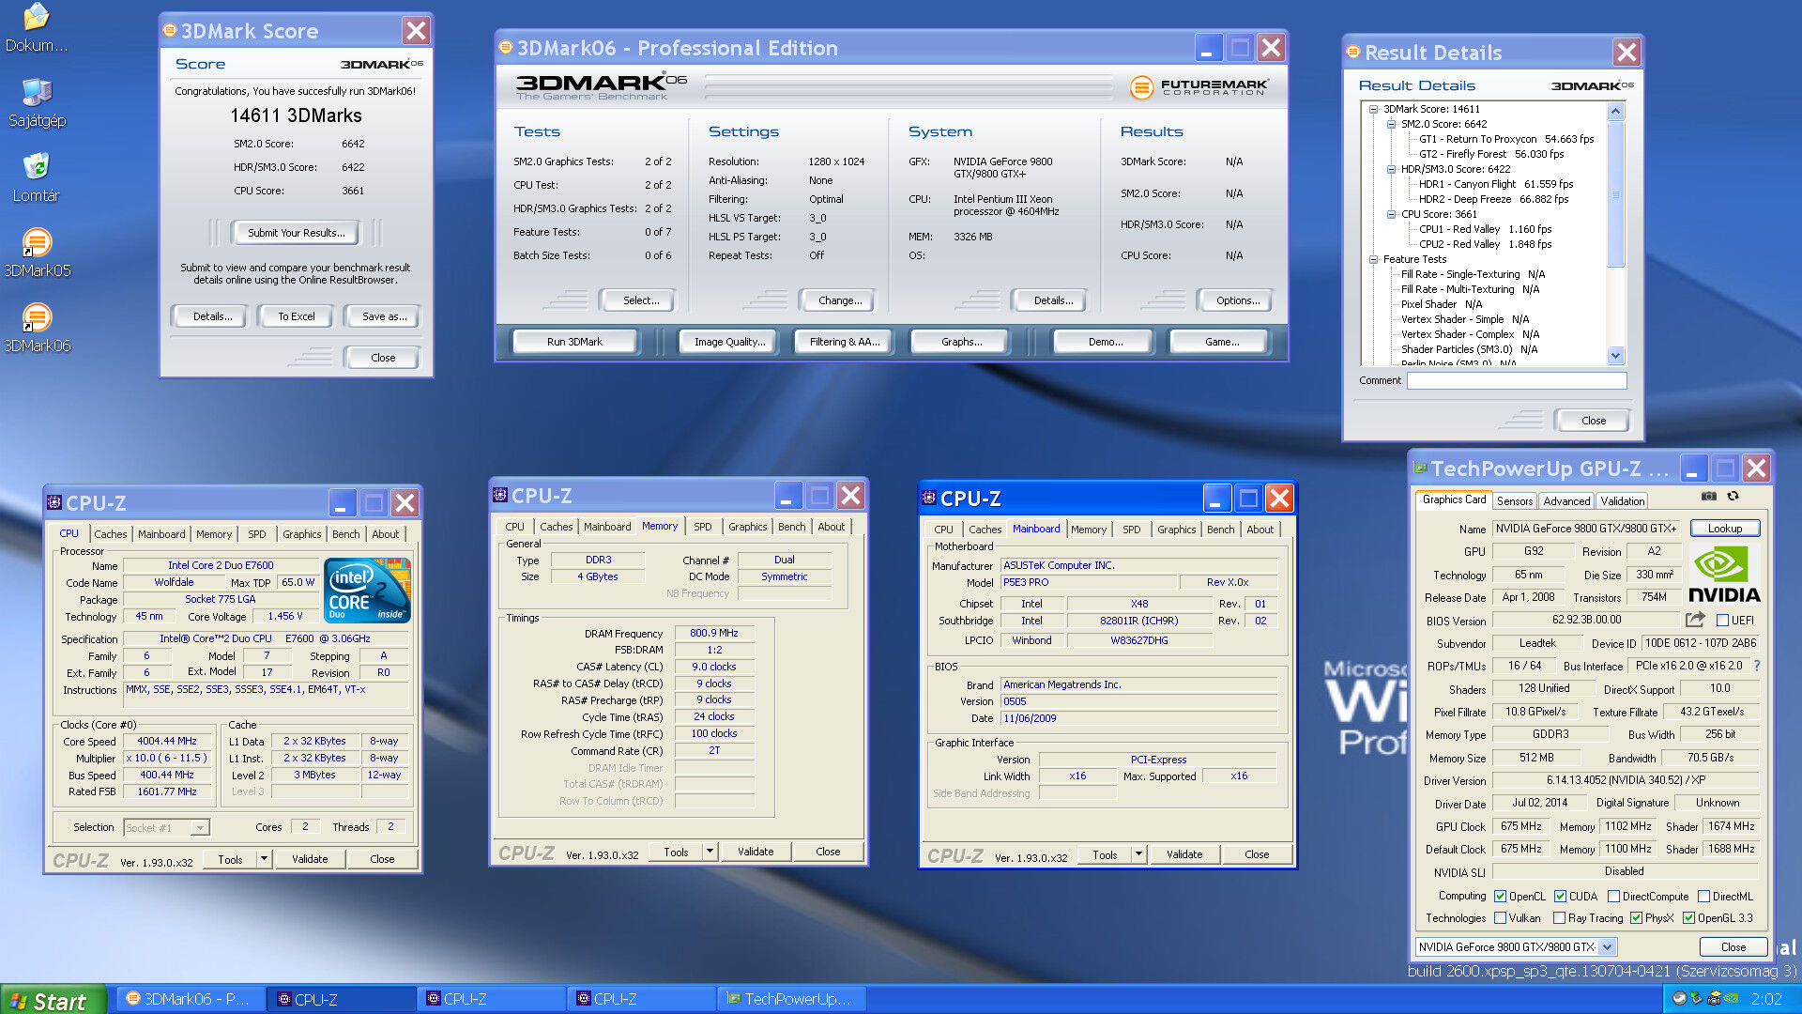Click the Result Details title bar icon
The image size is (1802, 1014).
1353,52
